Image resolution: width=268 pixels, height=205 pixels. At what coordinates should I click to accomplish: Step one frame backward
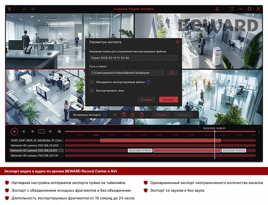[23, 131]
